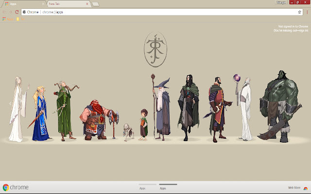Select the Apps page marked with the darker bar

(x=168, y=187)
